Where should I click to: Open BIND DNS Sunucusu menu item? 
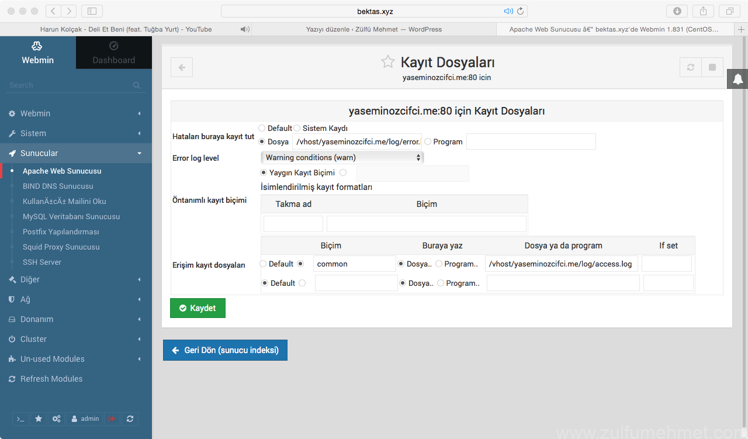(58, 186)
